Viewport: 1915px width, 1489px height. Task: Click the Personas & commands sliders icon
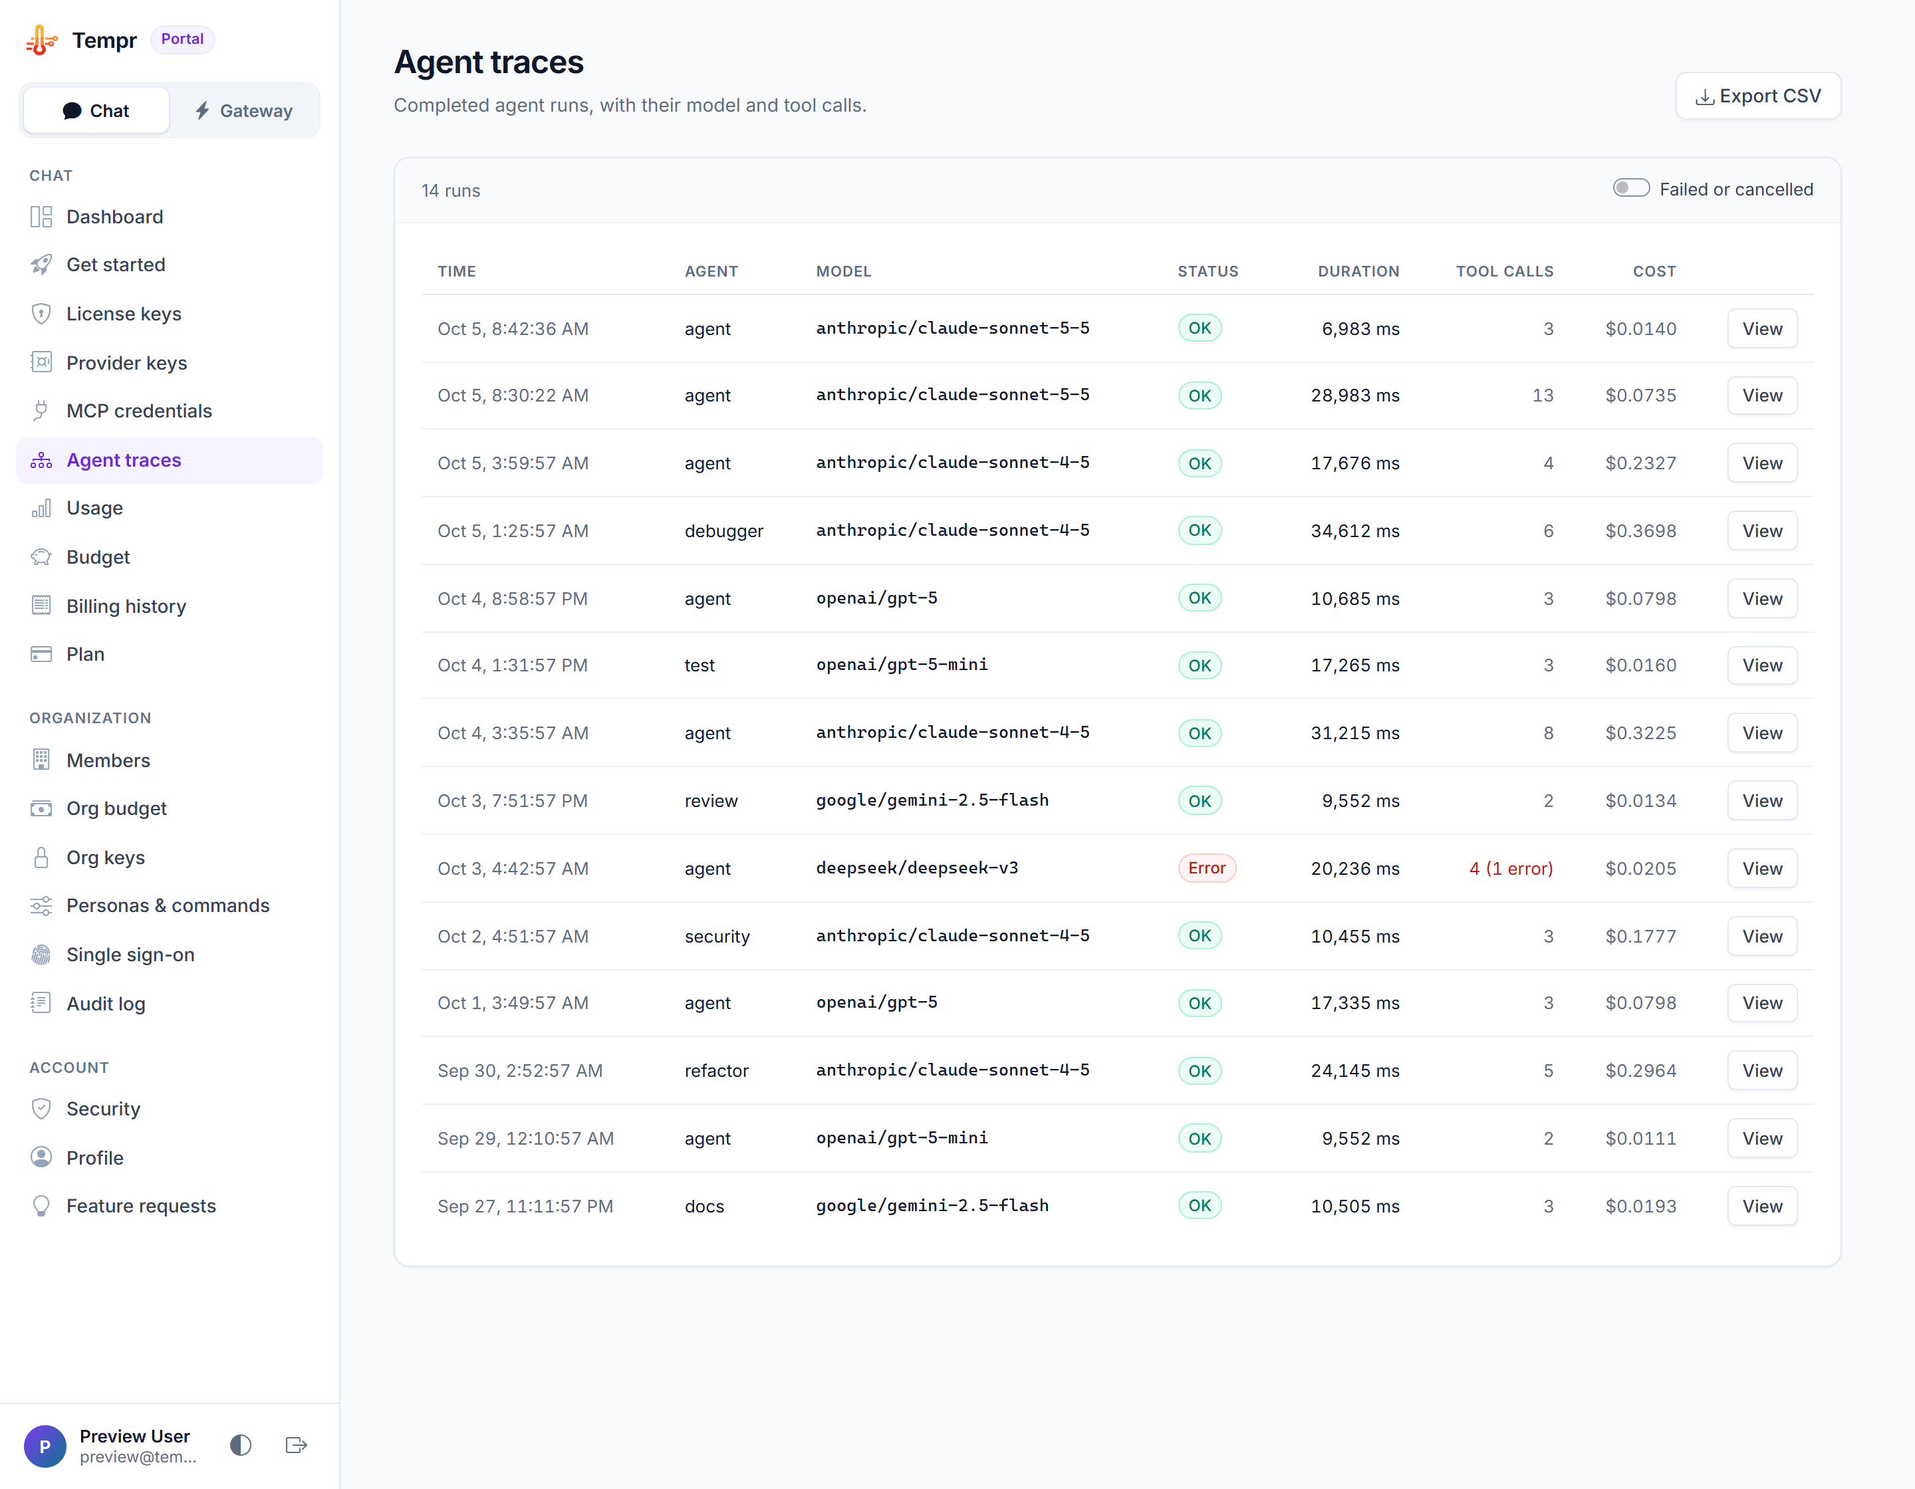pyautogui.click(x=41, y=905)
